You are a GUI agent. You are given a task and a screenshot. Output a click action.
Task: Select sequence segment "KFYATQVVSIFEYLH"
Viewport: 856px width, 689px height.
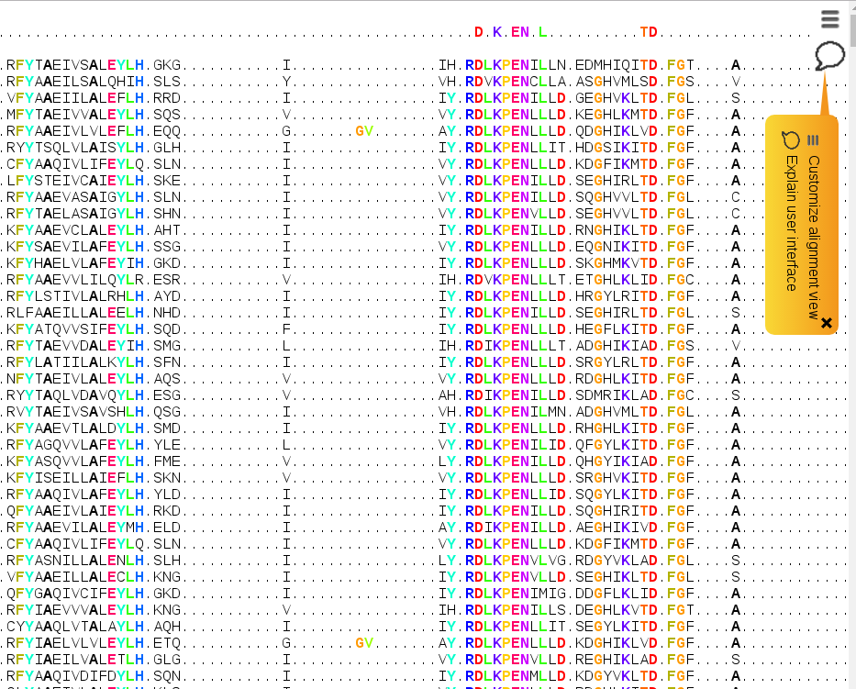click(75, 329)
